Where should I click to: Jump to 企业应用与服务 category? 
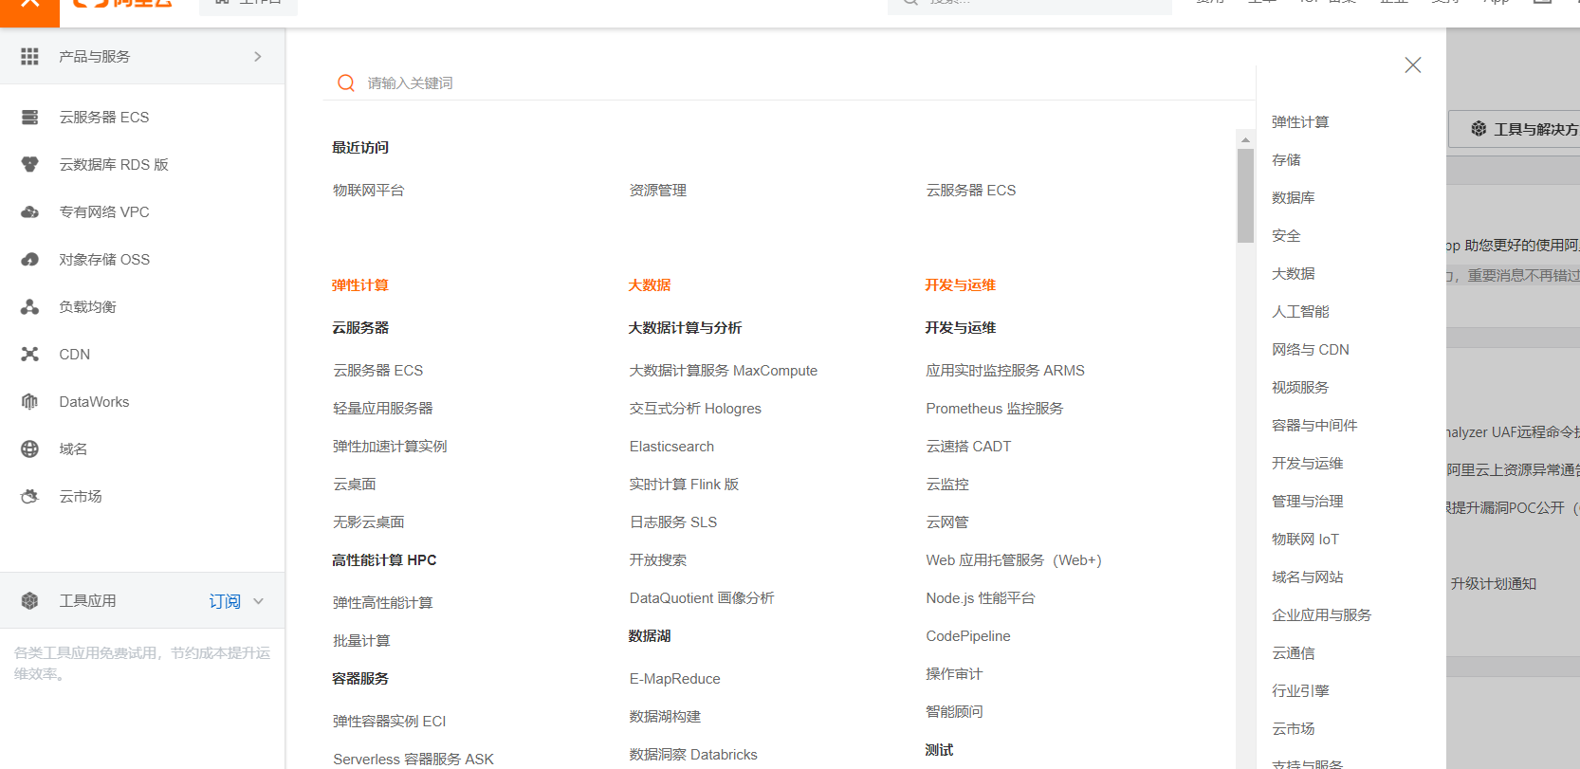click(1322, 615)
